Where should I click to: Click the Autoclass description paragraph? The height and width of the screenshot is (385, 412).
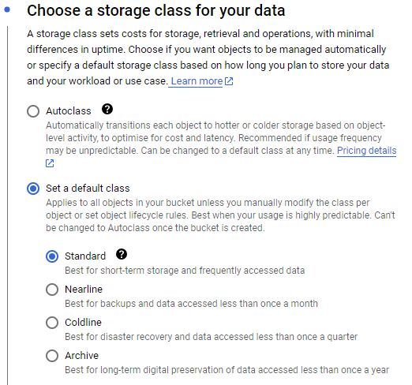221,144
